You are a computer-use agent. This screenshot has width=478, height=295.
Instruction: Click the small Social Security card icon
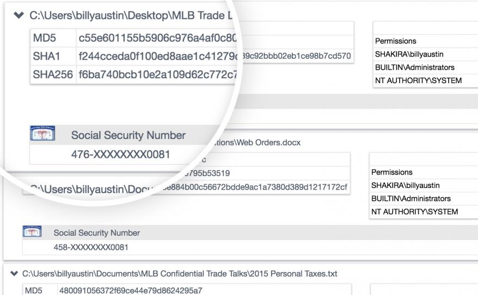coord(31,233)
